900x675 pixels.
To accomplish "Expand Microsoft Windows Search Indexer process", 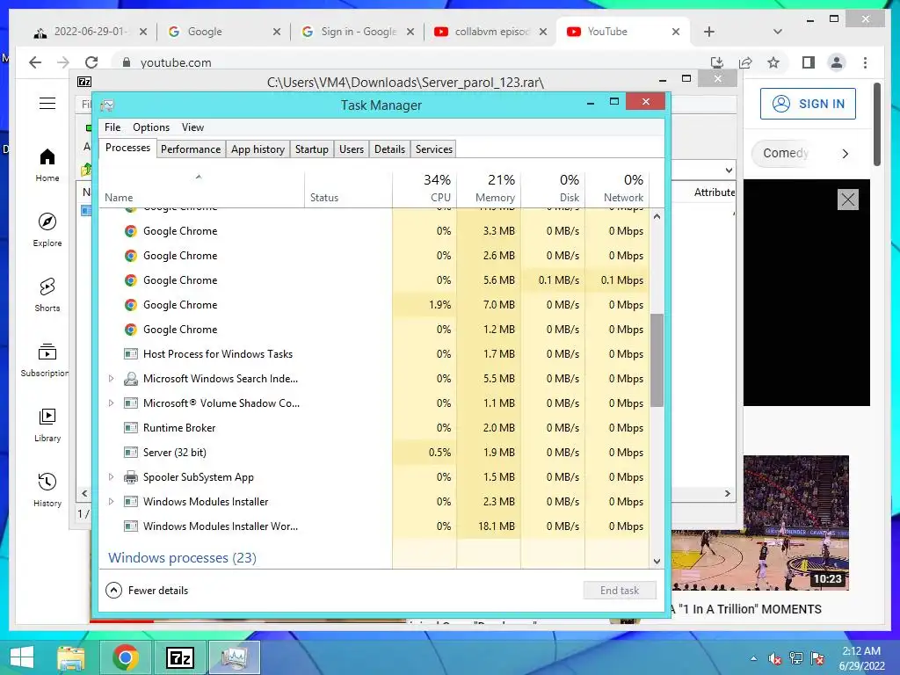I will click(112, 379).
